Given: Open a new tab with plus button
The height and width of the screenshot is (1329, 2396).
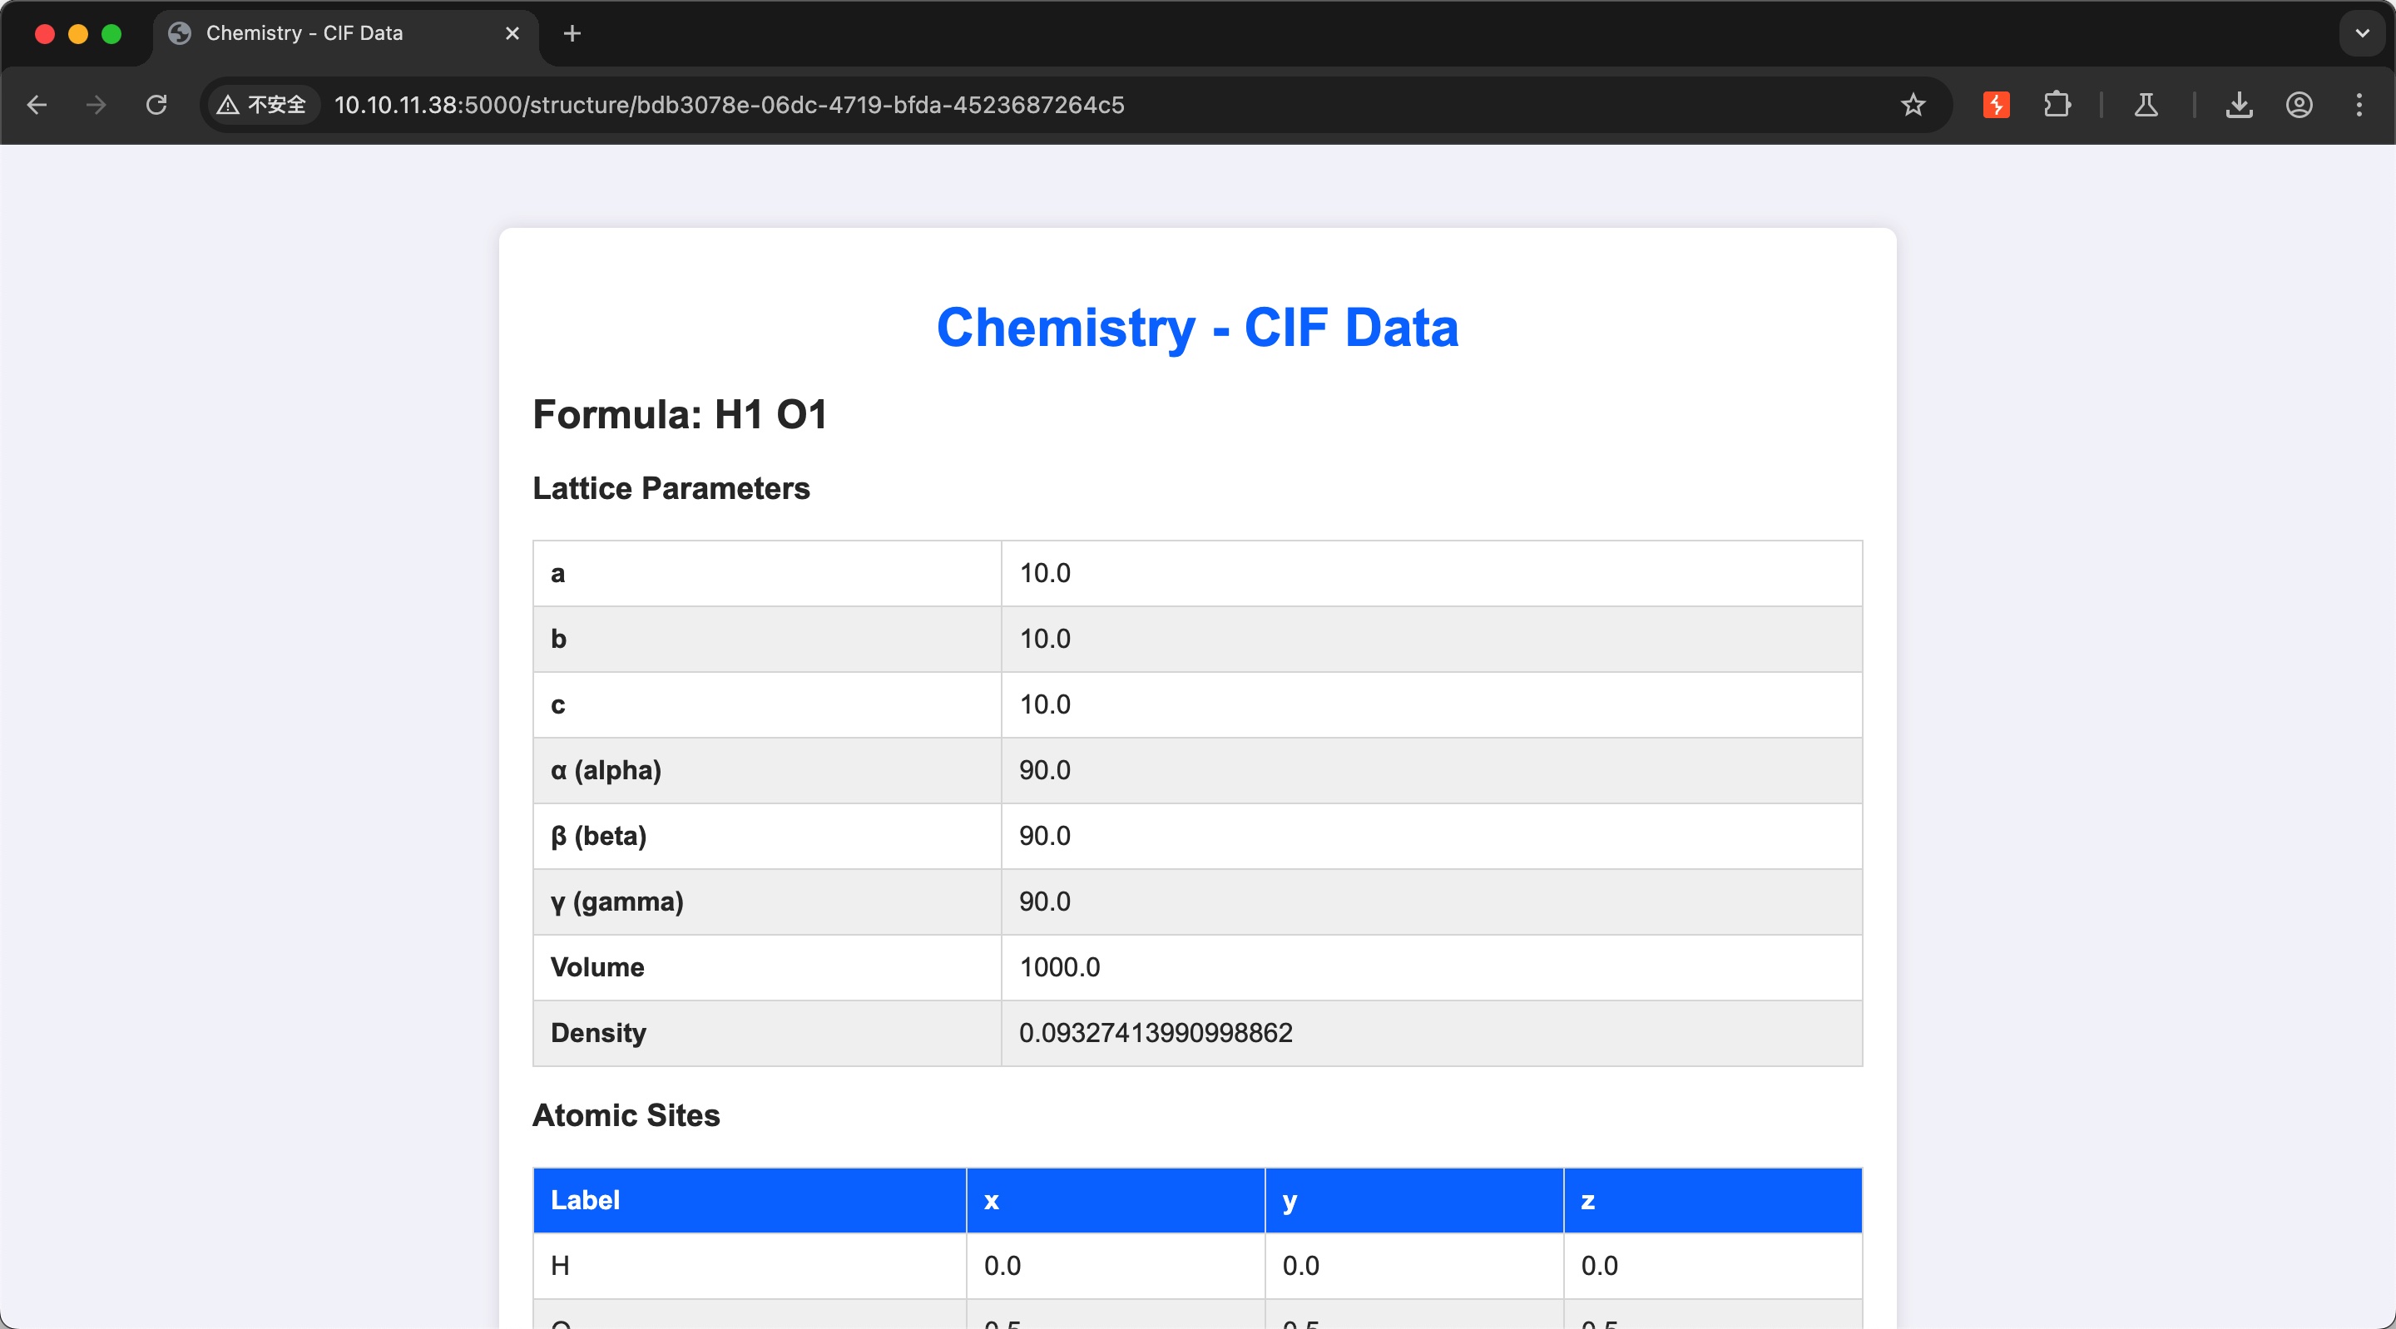Looking at the screenshot, I should 572,33.
